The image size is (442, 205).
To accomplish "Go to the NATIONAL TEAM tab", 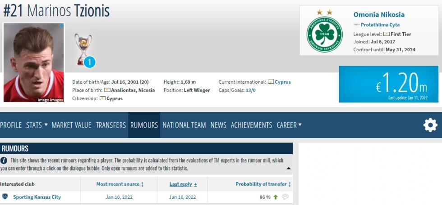I will click(x=184, y=125).
